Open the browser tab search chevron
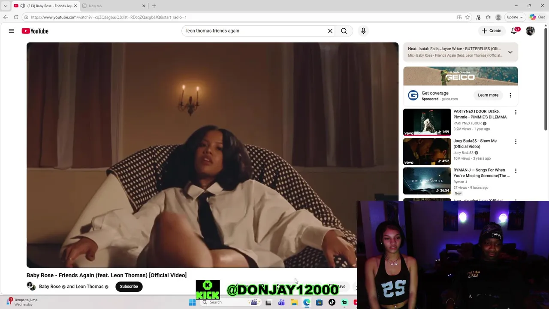Viewport: 549px width, 309px height. click(6, 6)
